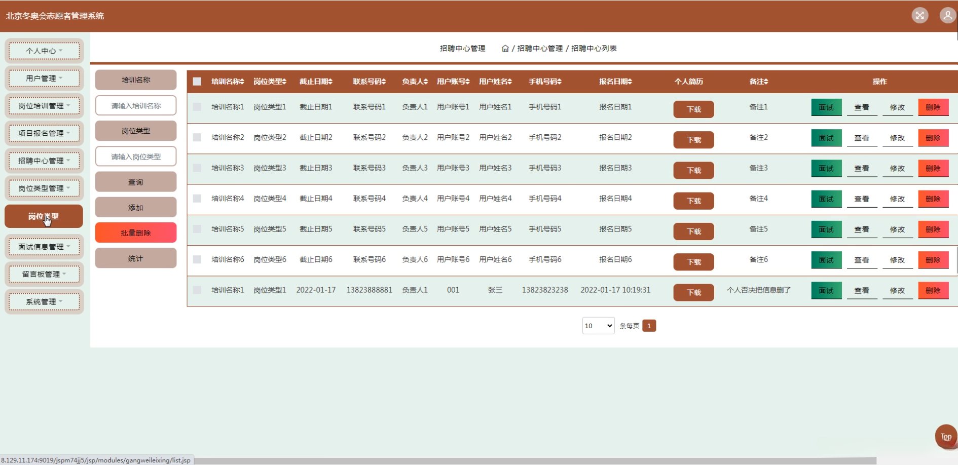Viewport: 958px width, 465px height.
Task: Sort the table by 截止日期 column arrows
Action: coord(330,82)
